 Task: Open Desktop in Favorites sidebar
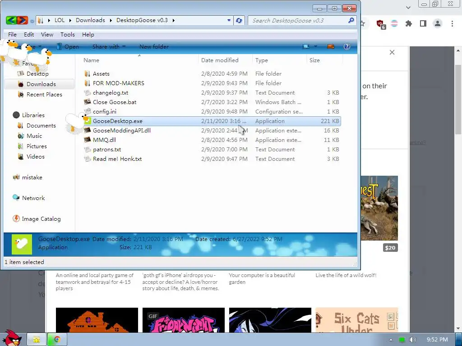(x=37, y=74)
